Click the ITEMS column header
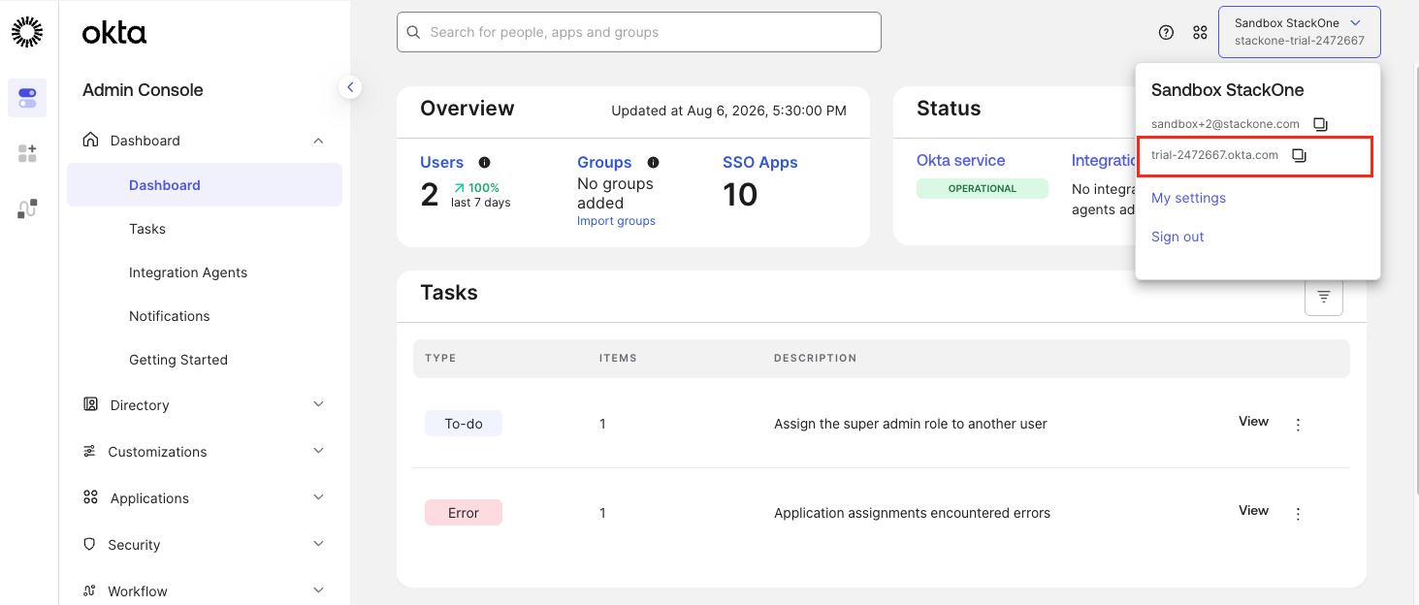1419x605 pixels. click(618, 358)
